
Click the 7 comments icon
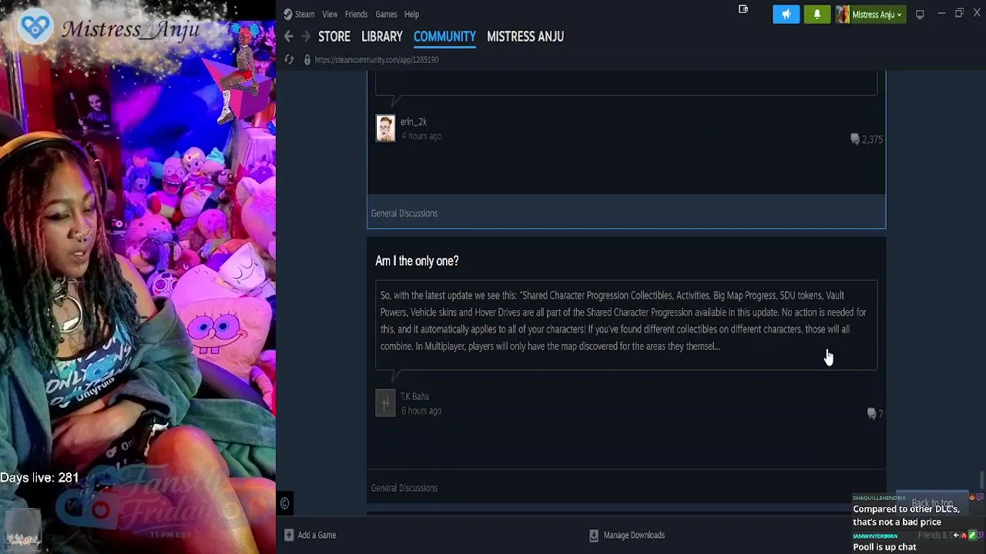coord(872,414)
